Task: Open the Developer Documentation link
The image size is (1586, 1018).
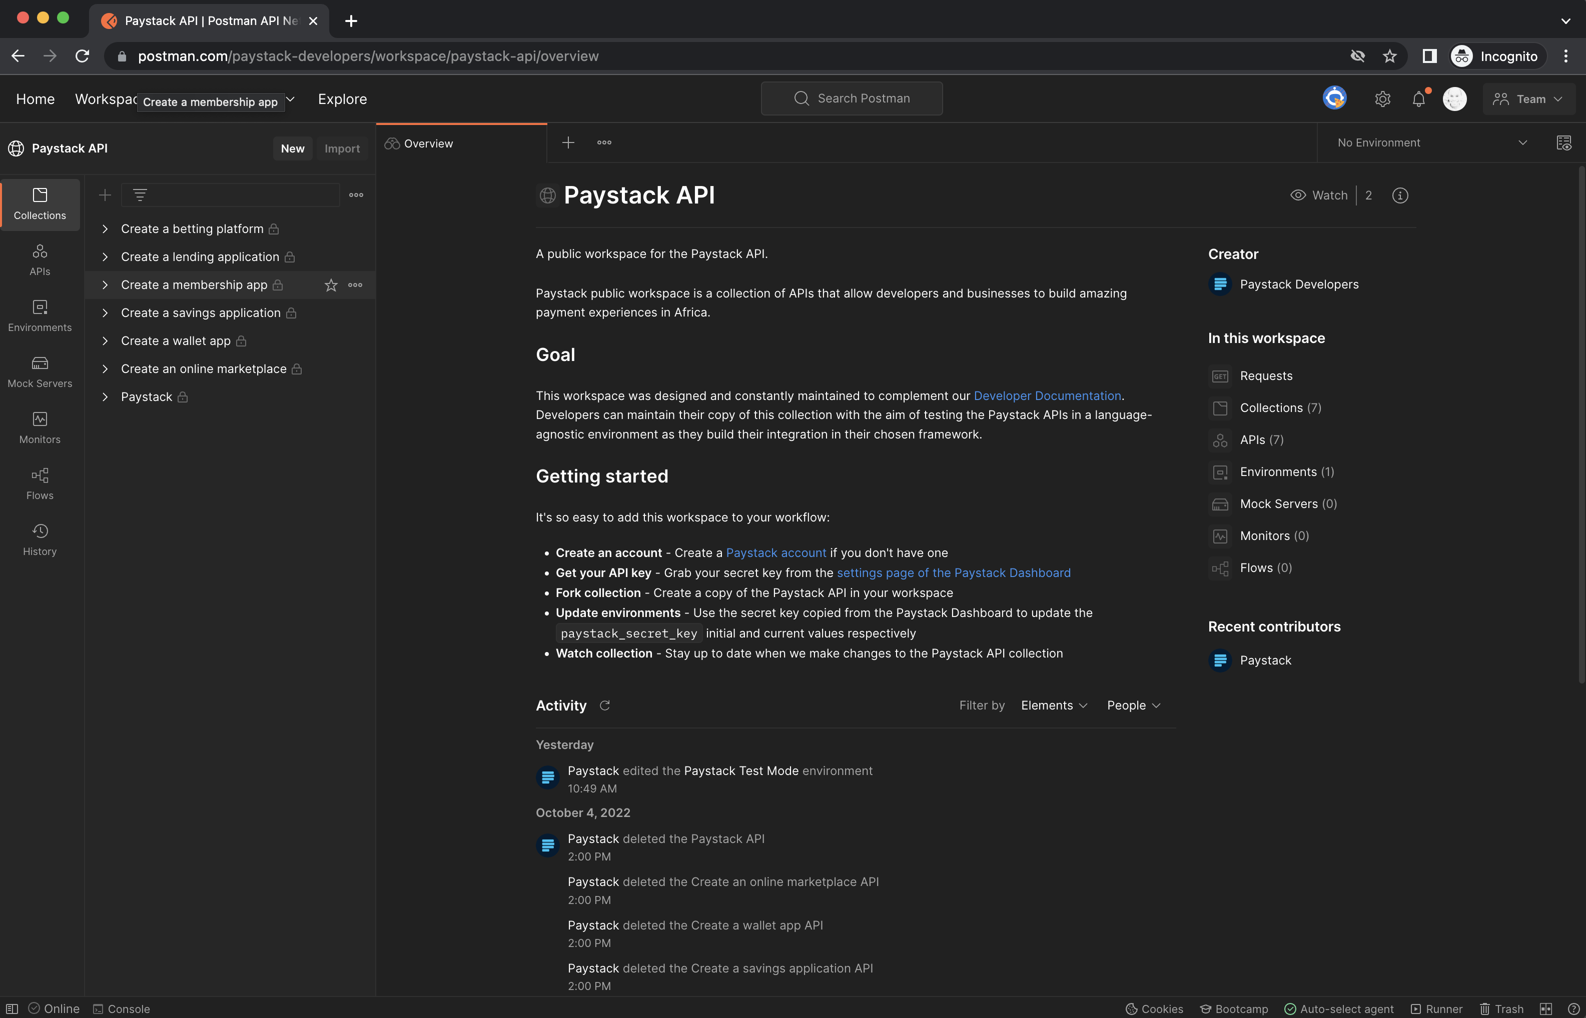Action: (1047, 396)
